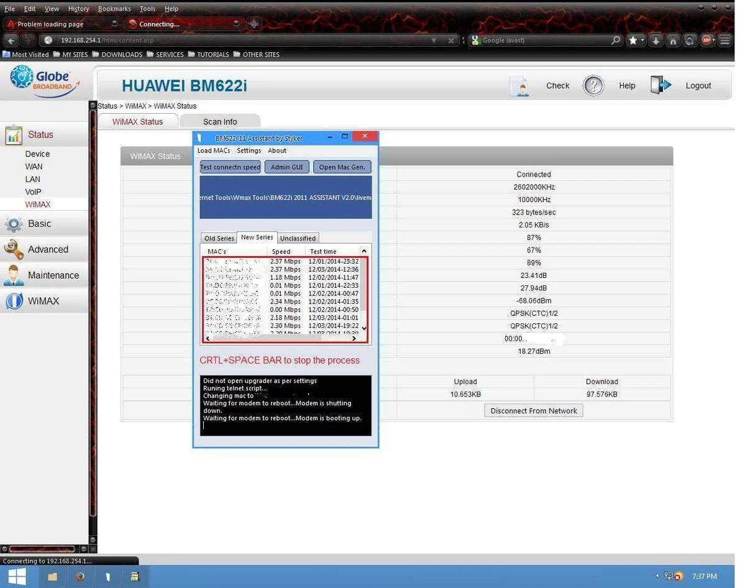Screen dimensions: 745x588
Task: Click the Logout link
Action: pos(698,86)
